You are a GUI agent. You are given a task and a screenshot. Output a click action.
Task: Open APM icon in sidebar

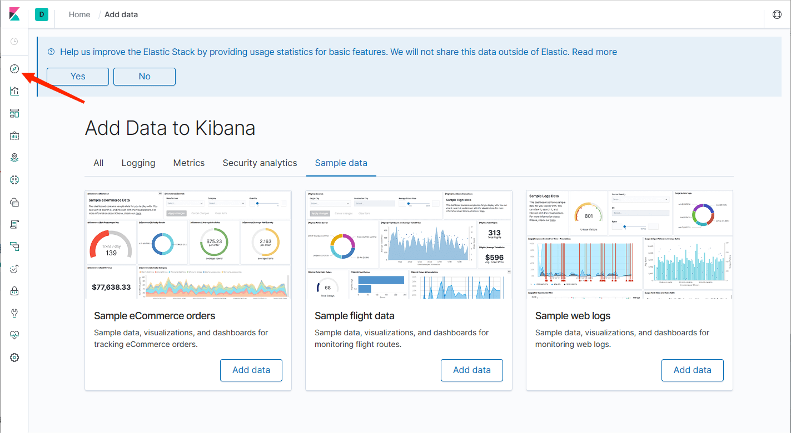point(14,246)
